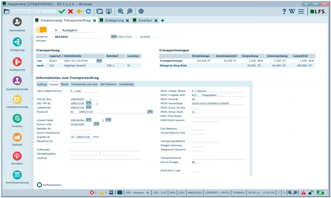Click the MDE4 Sortierfolge value field
Viewport: 331px width, 198px height.
click(x=219, y=103)
